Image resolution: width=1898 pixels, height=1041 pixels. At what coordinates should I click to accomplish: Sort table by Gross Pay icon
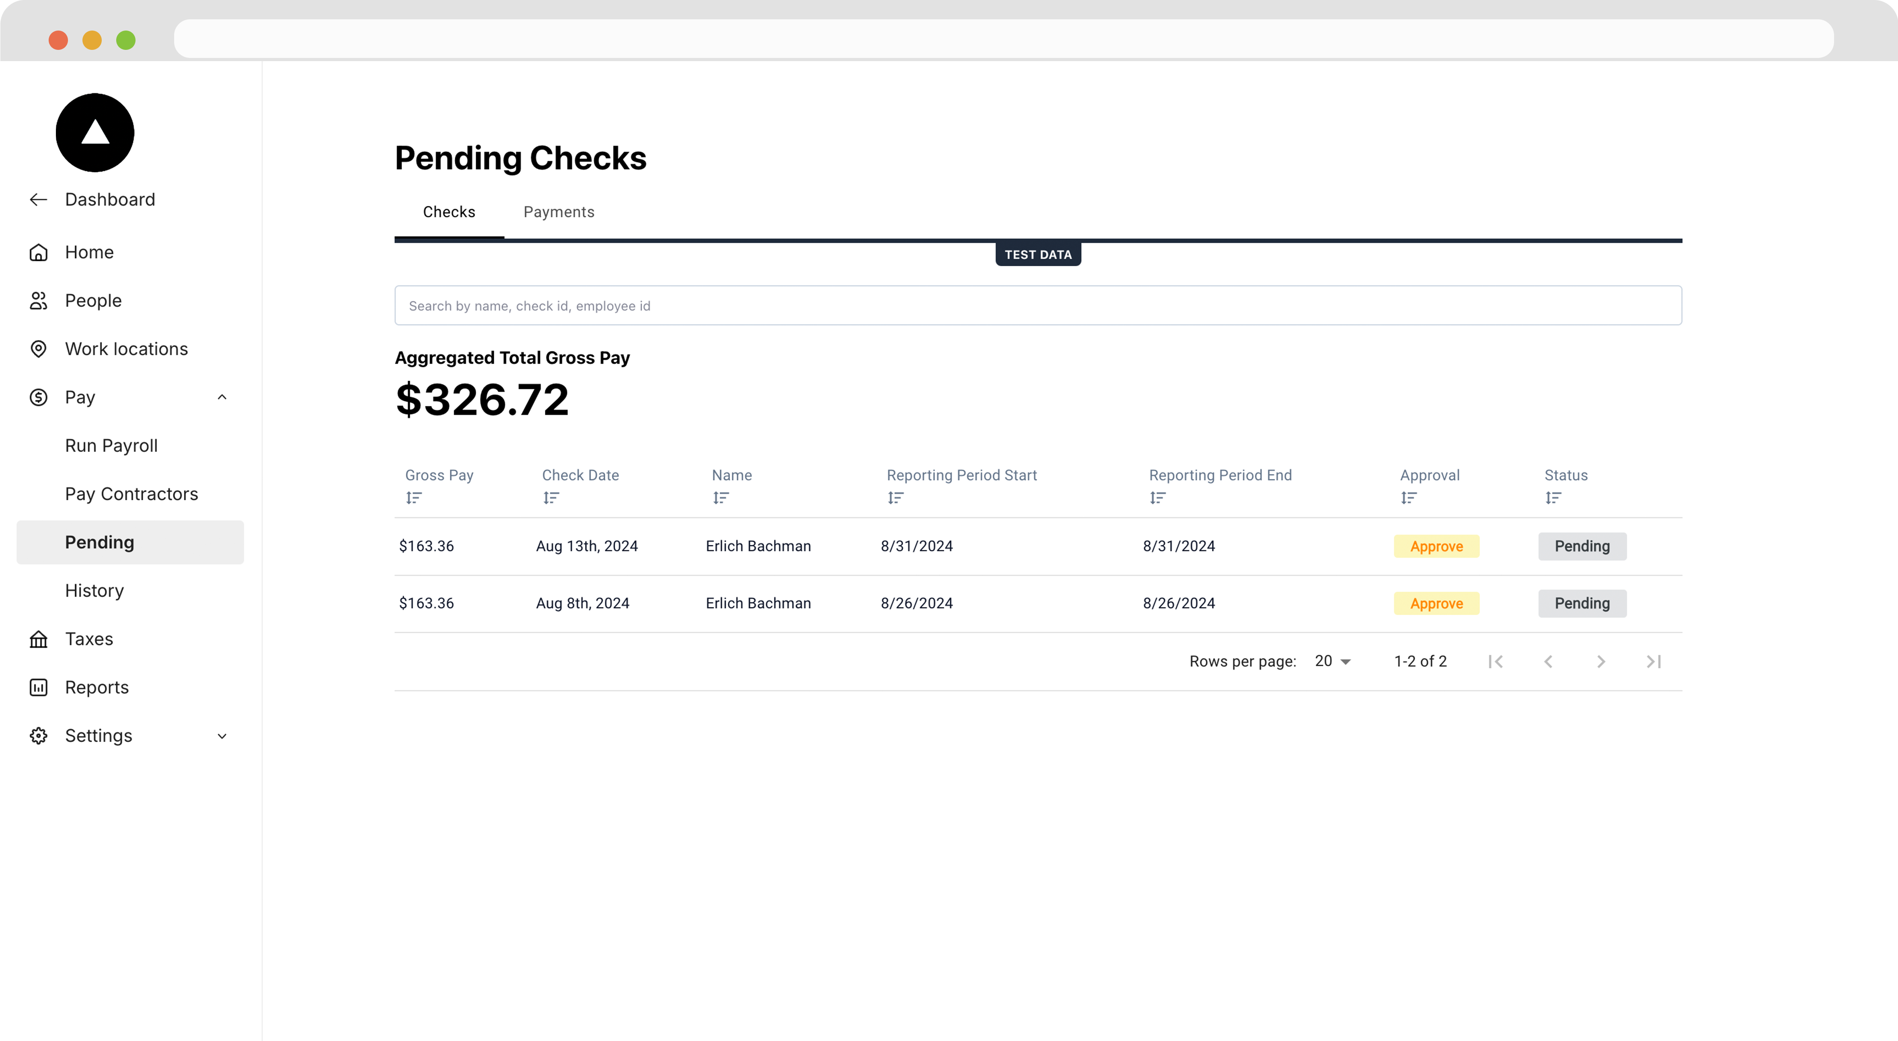[x=414, y=498]
